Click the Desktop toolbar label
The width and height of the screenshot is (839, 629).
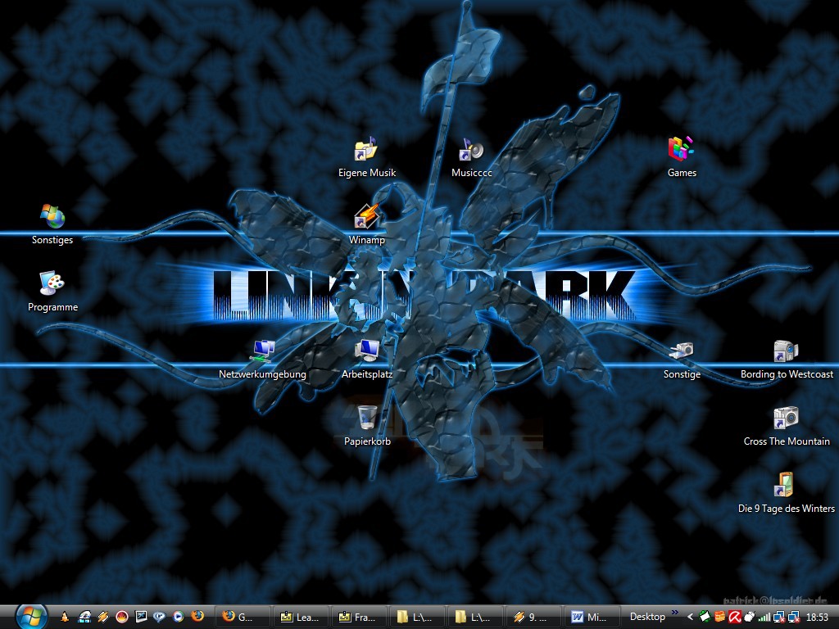647,617
